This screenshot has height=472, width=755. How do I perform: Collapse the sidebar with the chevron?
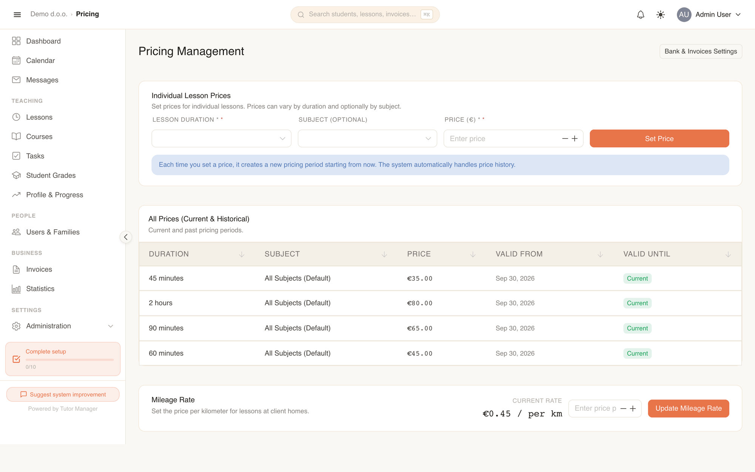click(126, 237)
